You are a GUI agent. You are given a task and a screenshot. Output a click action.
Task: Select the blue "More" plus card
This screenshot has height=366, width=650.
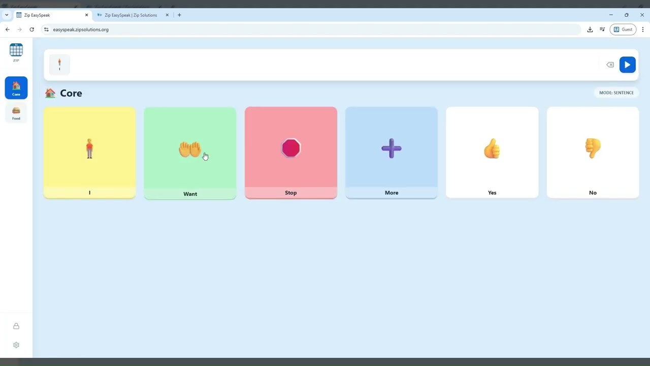click(x=392, y=152)
